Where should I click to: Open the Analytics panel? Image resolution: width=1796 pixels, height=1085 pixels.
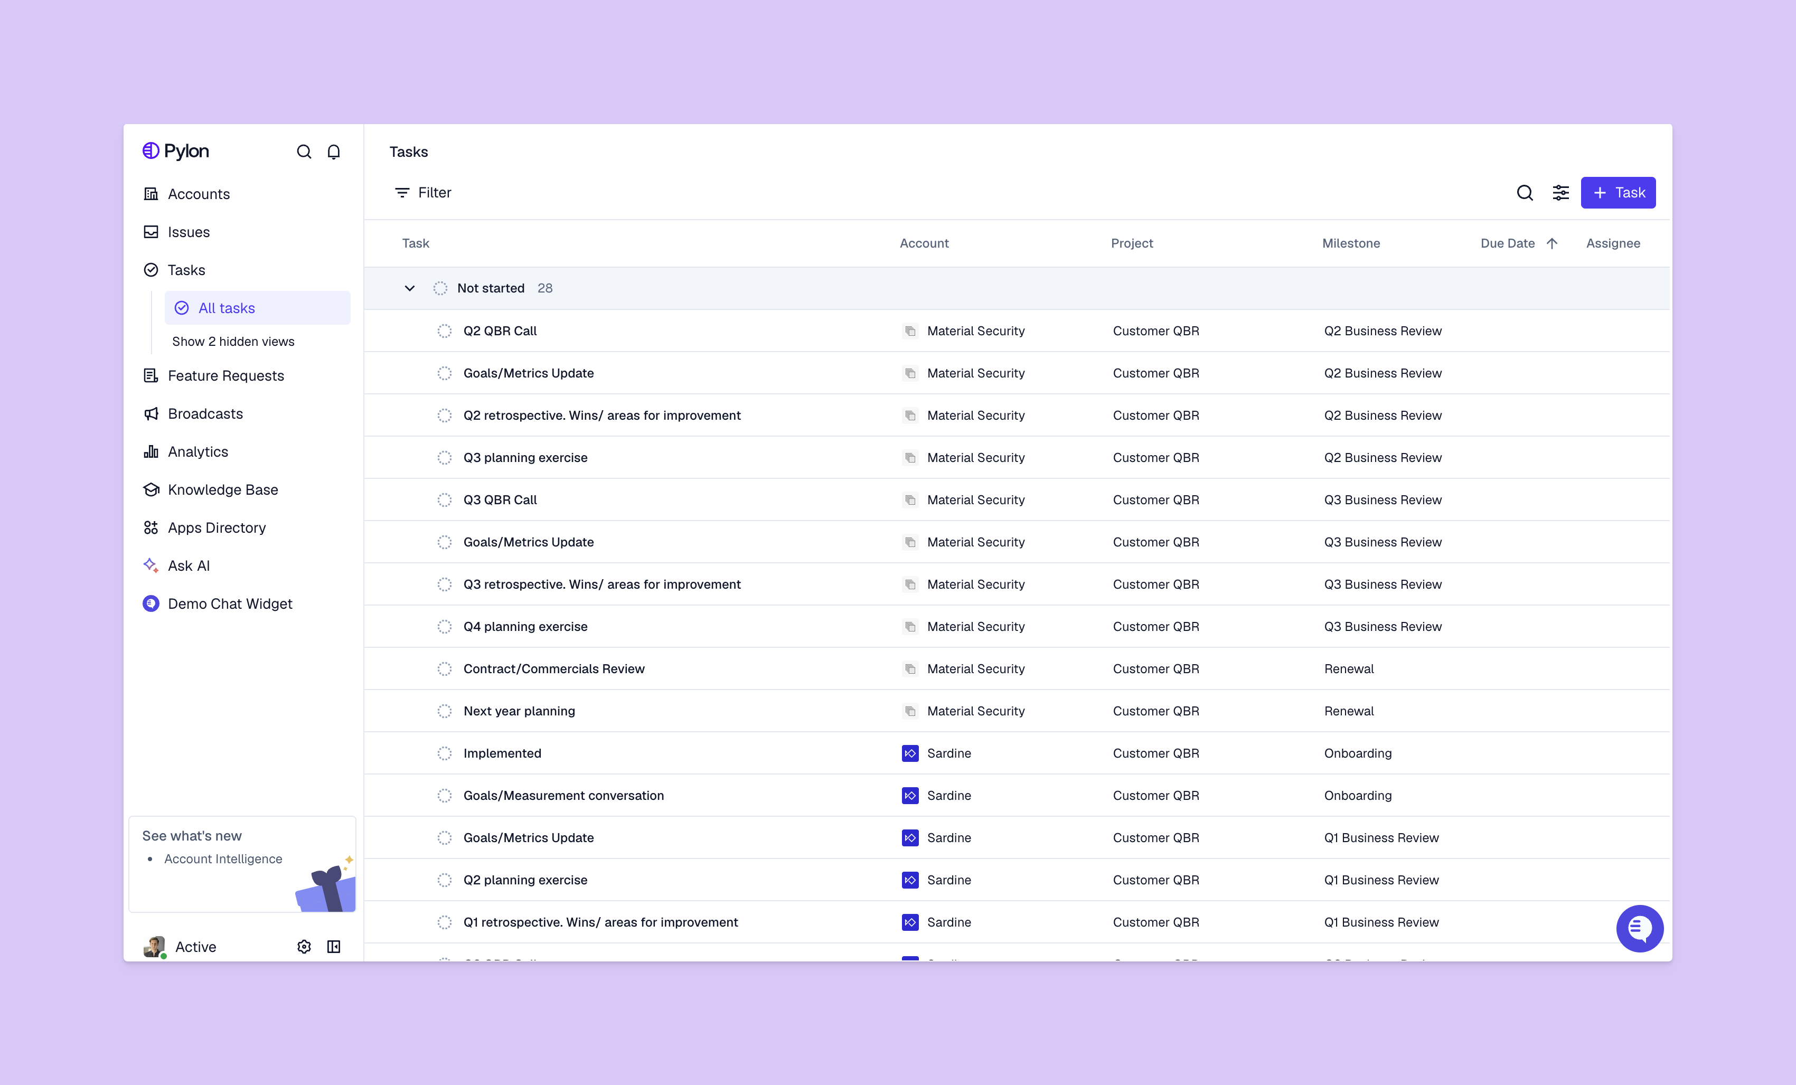tap(197, 451)
